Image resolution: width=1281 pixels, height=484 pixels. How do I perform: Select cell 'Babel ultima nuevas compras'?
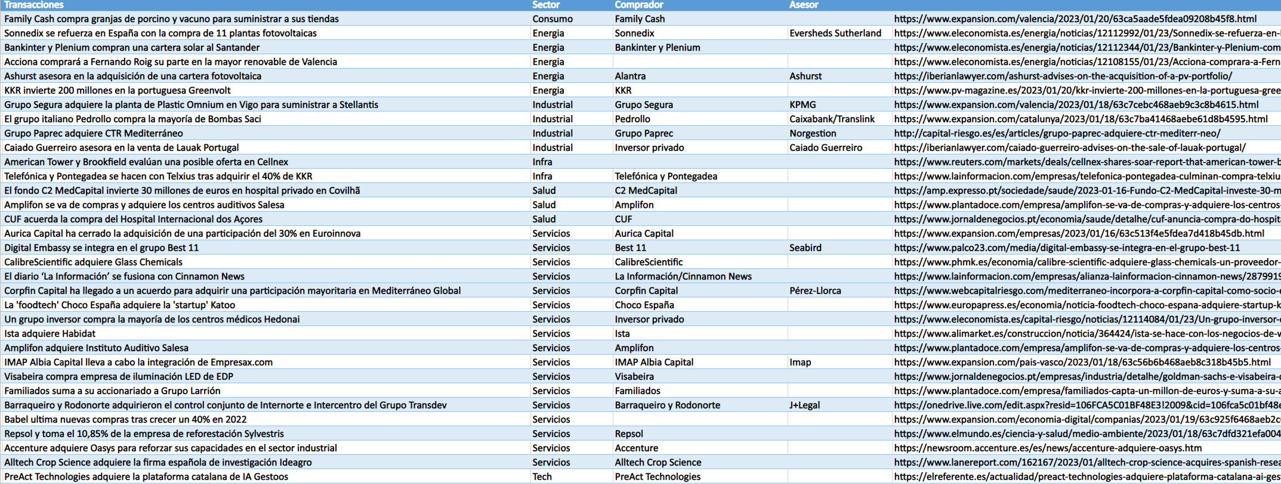[x=265, y=420]
